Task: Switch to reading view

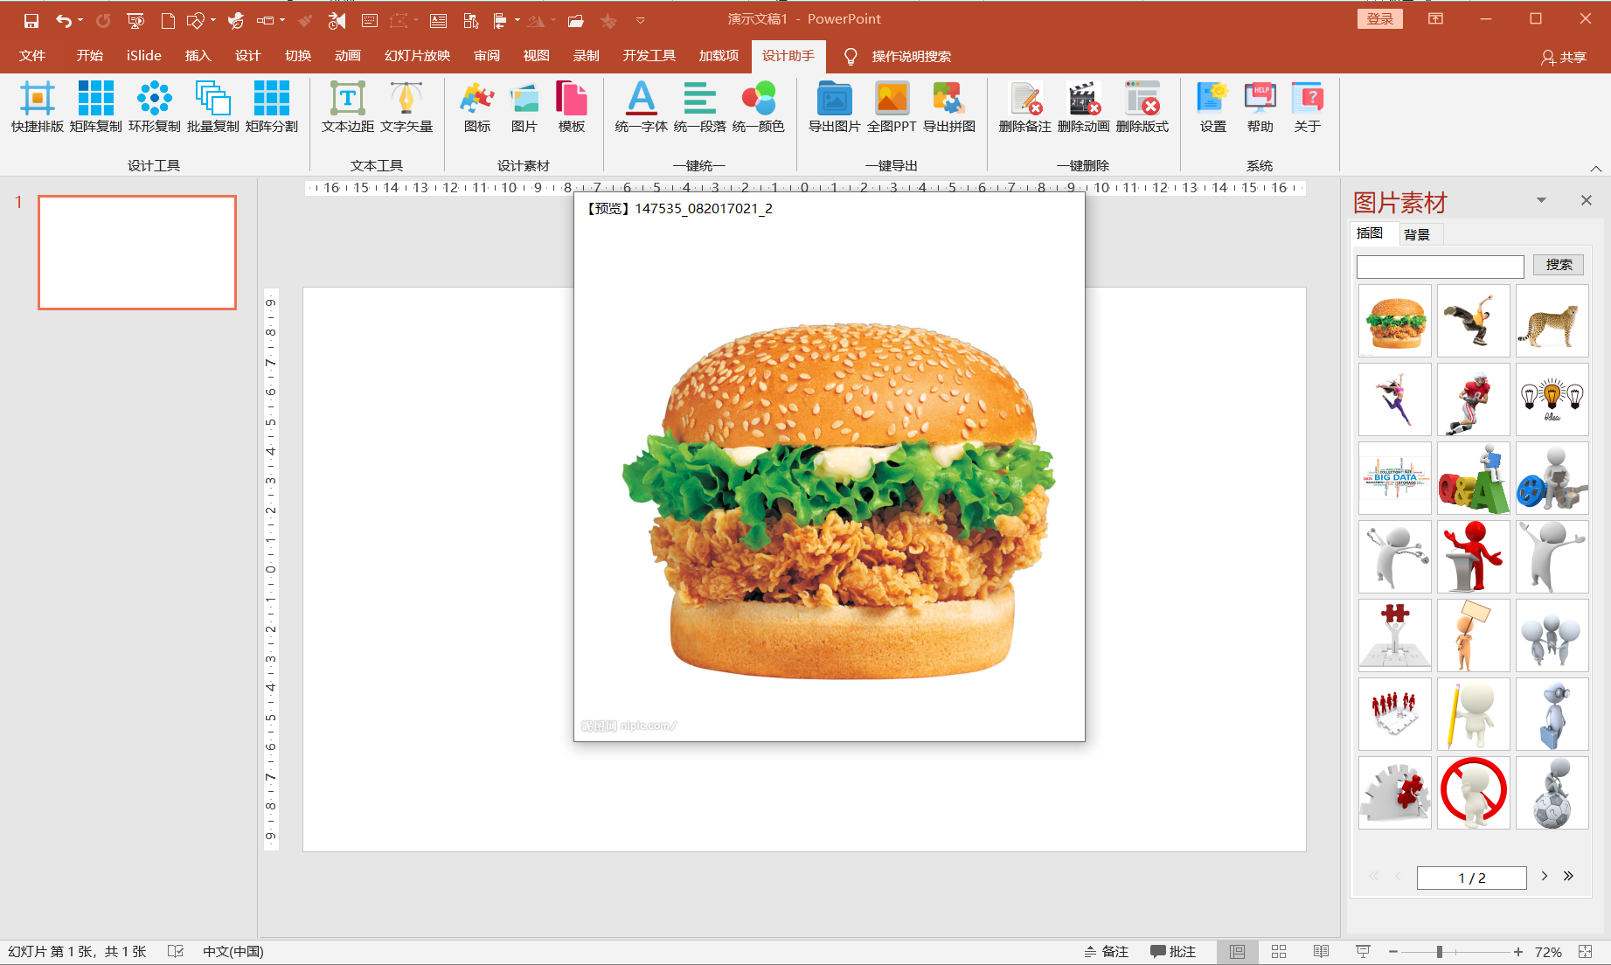Action: [1321, 952]
